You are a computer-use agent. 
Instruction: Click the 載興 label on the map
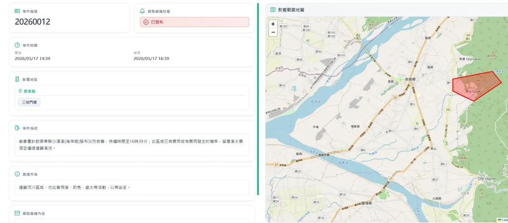299,154
